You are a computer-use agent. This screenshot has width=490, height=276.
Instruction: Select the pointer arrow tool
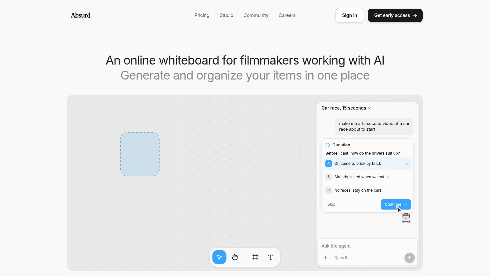(x=219, y=257)
